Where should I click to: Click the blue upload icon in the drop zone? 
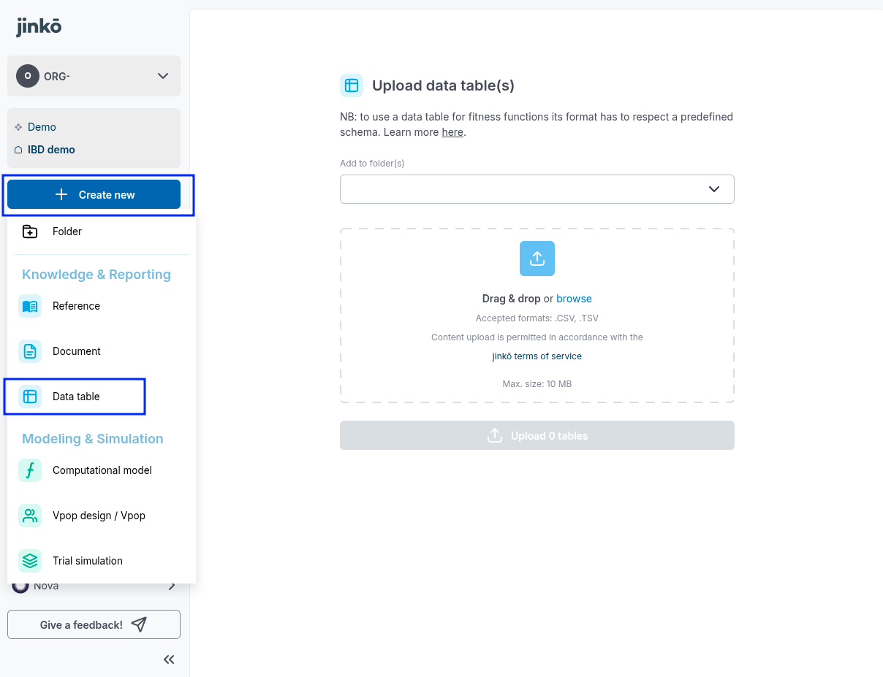point(537,259)
